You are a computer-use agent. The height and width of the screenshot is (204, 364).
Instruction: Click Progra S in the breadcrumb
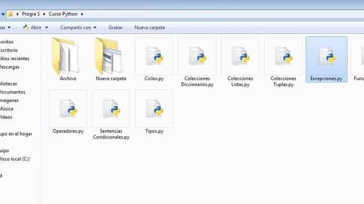[x=31, y=14]
